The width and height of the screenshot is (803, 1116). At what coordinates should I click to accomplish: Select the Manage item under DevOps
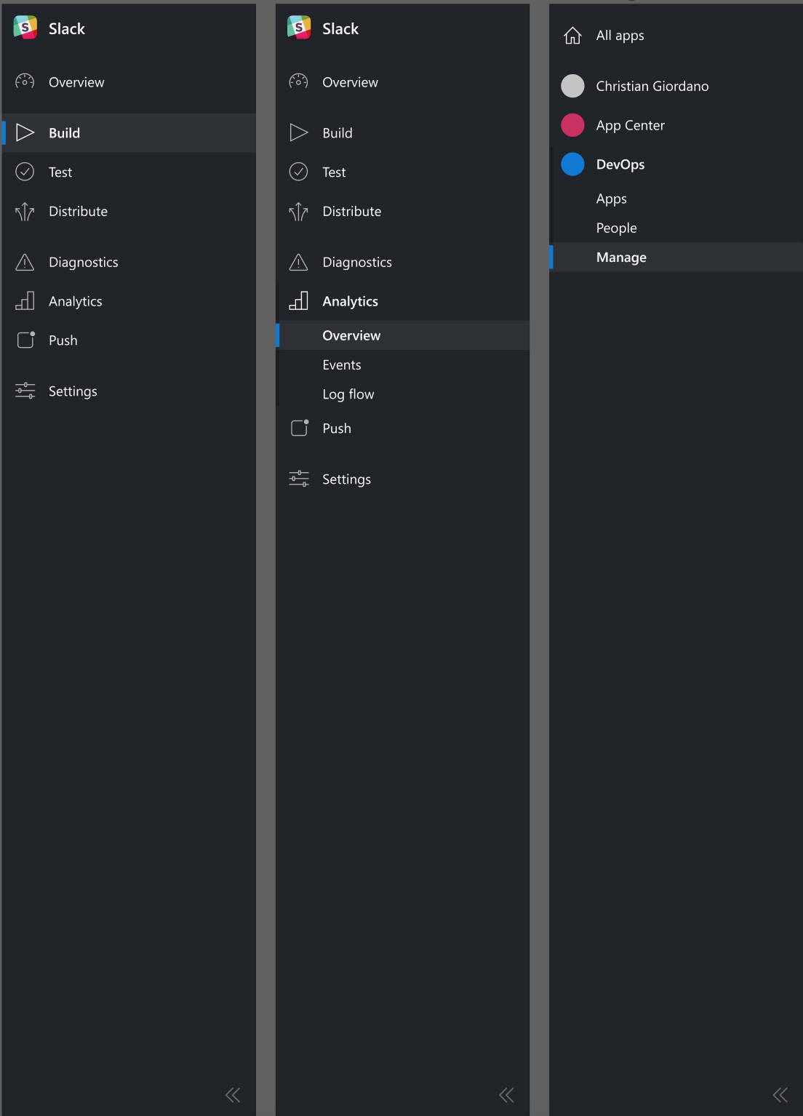620,257
